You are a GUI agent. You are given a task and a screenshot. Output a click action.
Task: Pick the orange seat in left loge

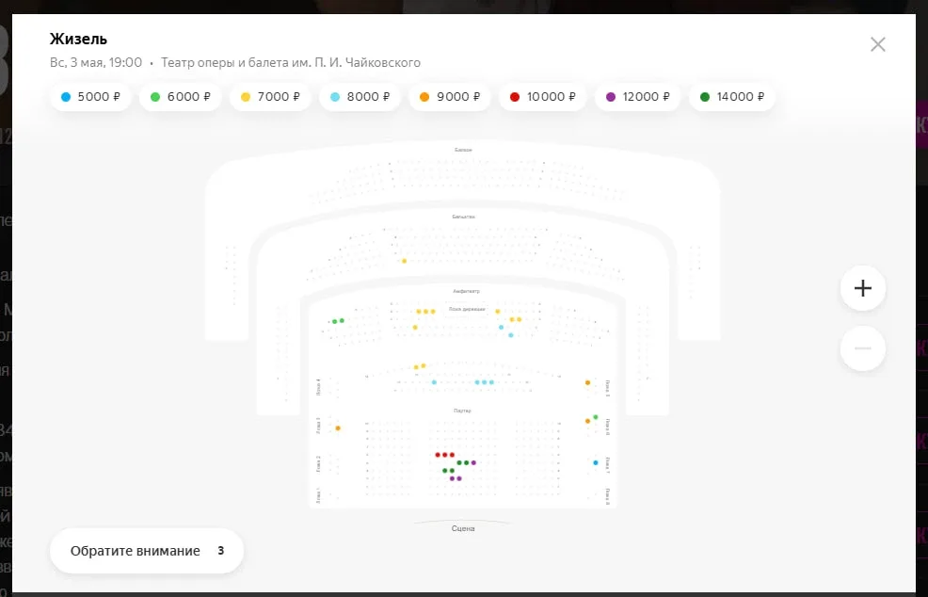(338, 428)
